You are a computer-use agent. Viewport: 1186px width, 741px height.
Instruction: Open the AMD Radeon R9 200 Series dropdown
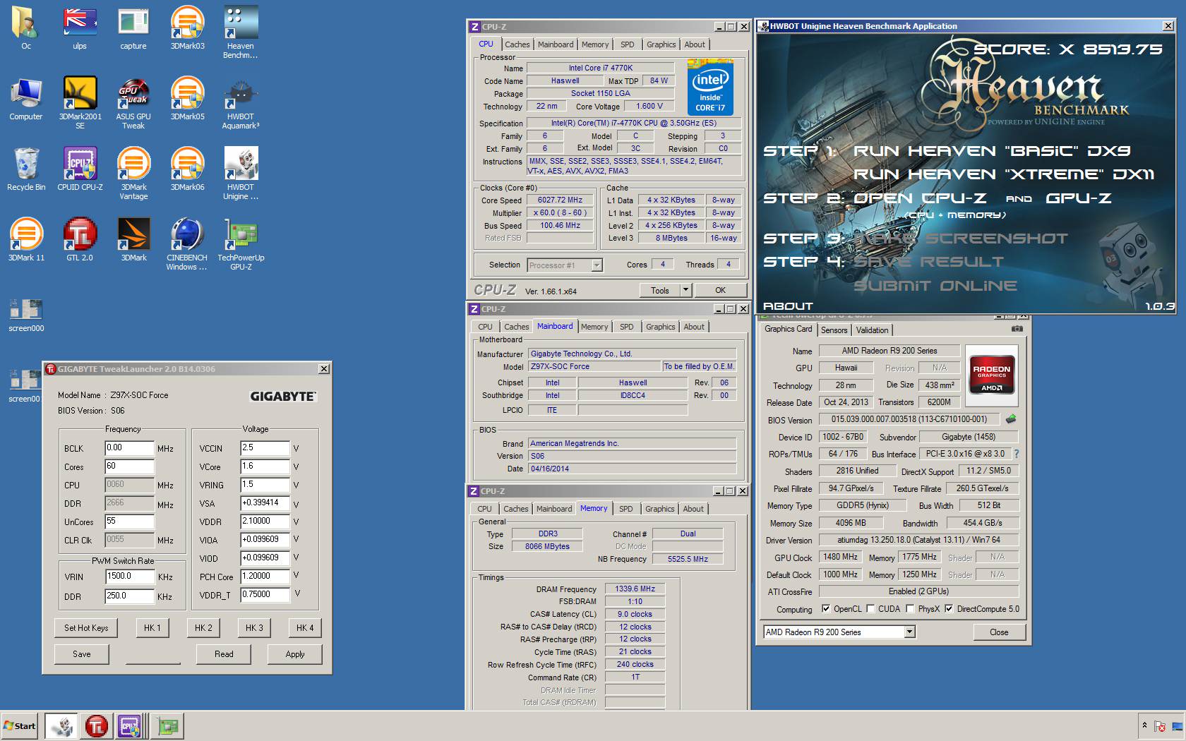click(839, 632)
